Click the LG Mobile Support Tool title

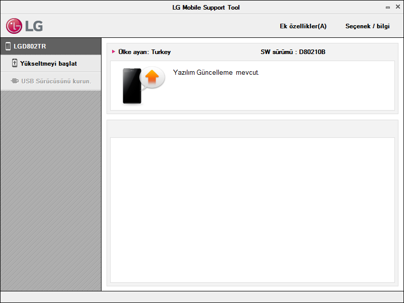206,8
